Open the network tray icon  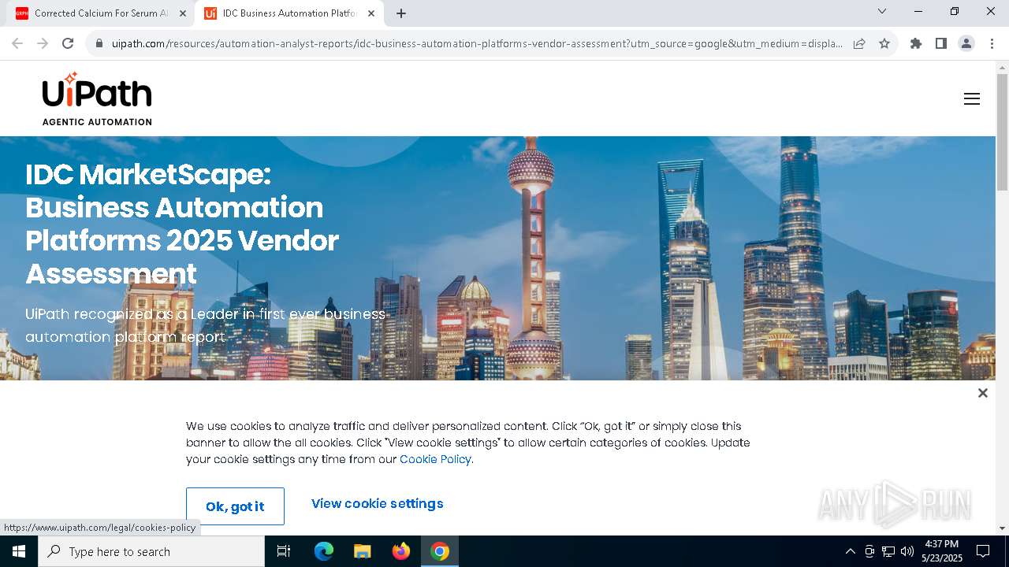click(x=888, y=551)
